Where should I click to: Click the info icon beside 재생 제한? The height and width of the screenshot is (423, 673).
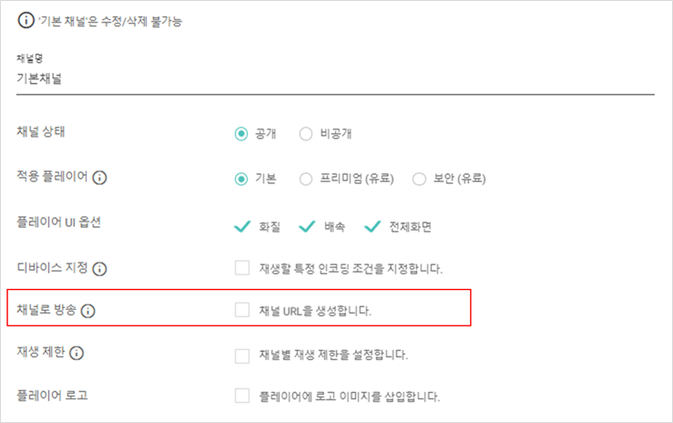[x=76, y=353]
